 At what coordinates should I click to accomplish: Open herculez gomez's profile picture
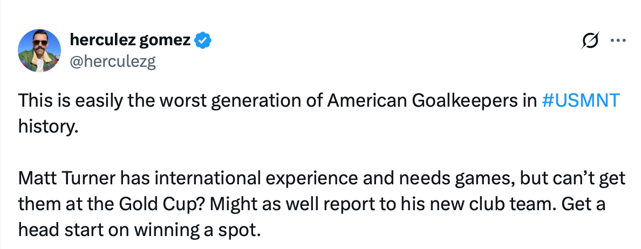click(x=39, y=51)
